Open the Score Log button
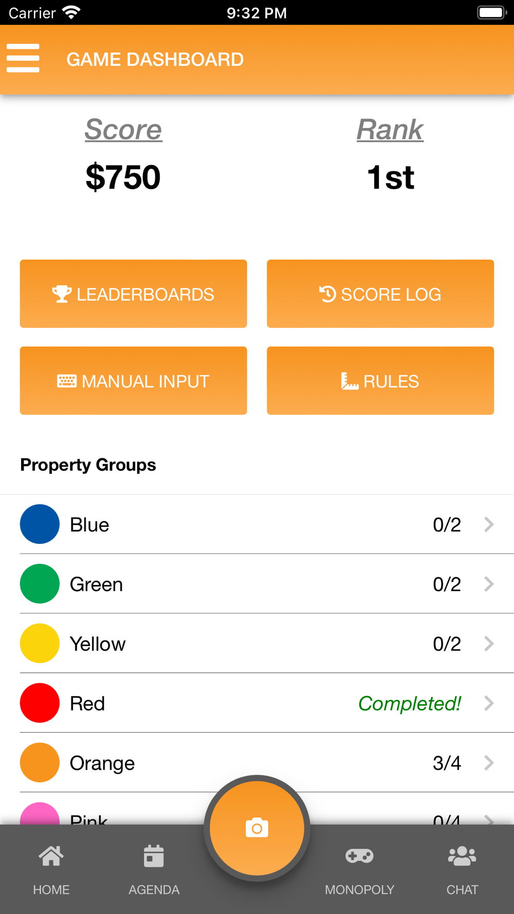The height and width of the screenshot is (914, 514). tap(380, 294)
